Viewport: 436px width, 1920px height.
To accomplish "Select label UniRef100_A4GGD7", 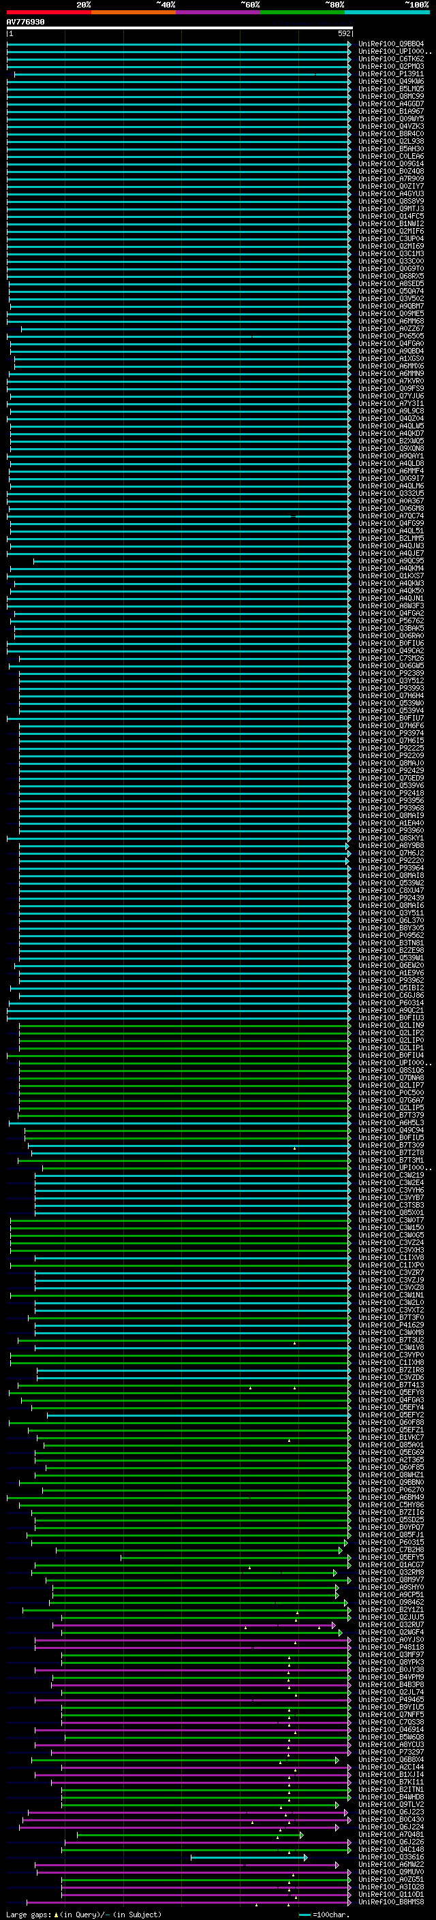I will click(390, 104).
